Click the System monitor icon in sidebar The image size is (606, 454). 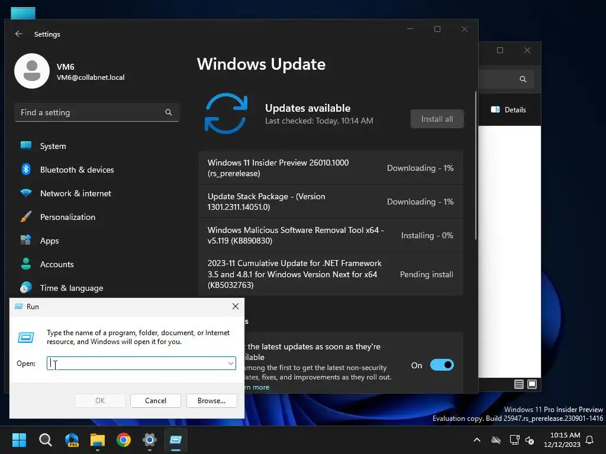tap(26, 145)
